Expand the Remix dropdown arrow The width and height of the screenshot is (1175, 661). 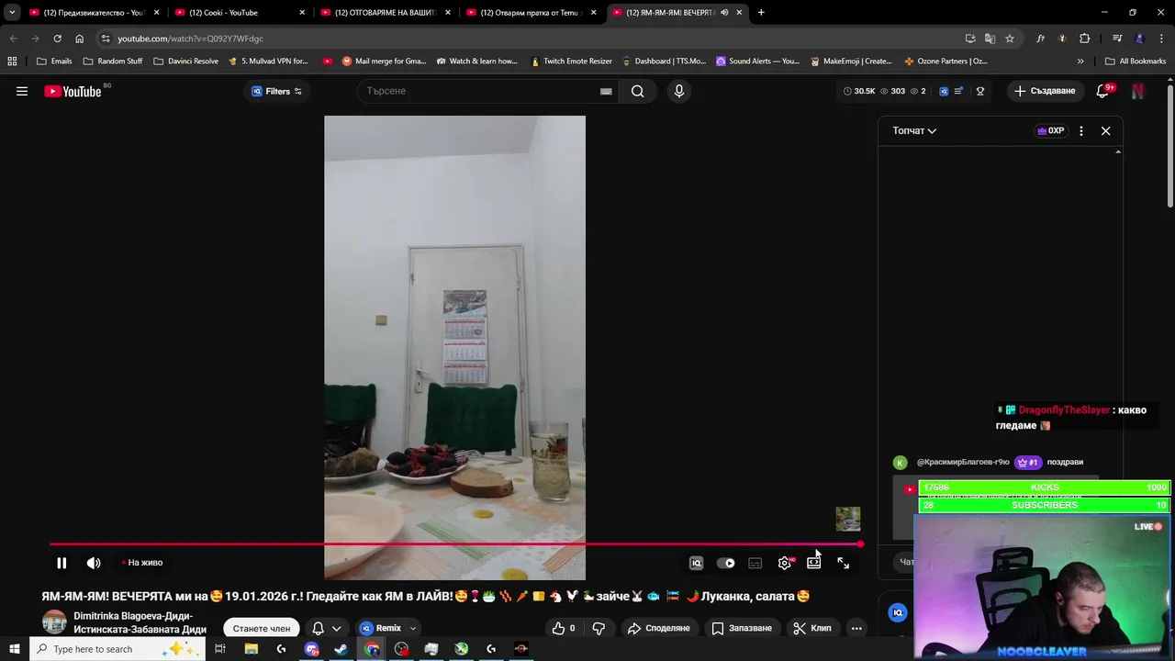[x=413, y=628]
